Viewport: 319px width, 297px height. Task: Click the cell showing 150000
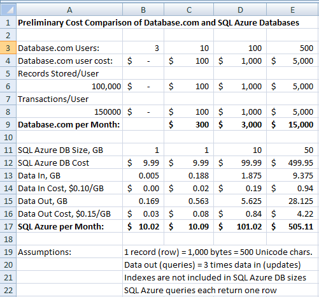click(x=69, y=112)
